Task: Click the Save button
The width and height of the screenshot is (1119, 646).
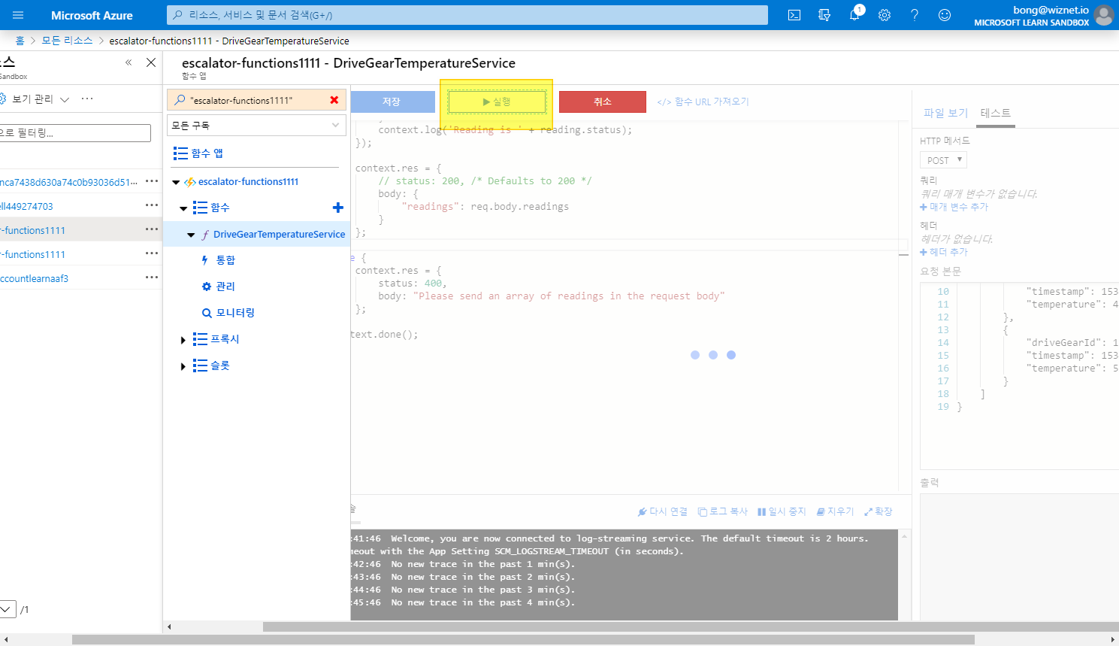Action: pyautogui.click(x=392, y=102)
